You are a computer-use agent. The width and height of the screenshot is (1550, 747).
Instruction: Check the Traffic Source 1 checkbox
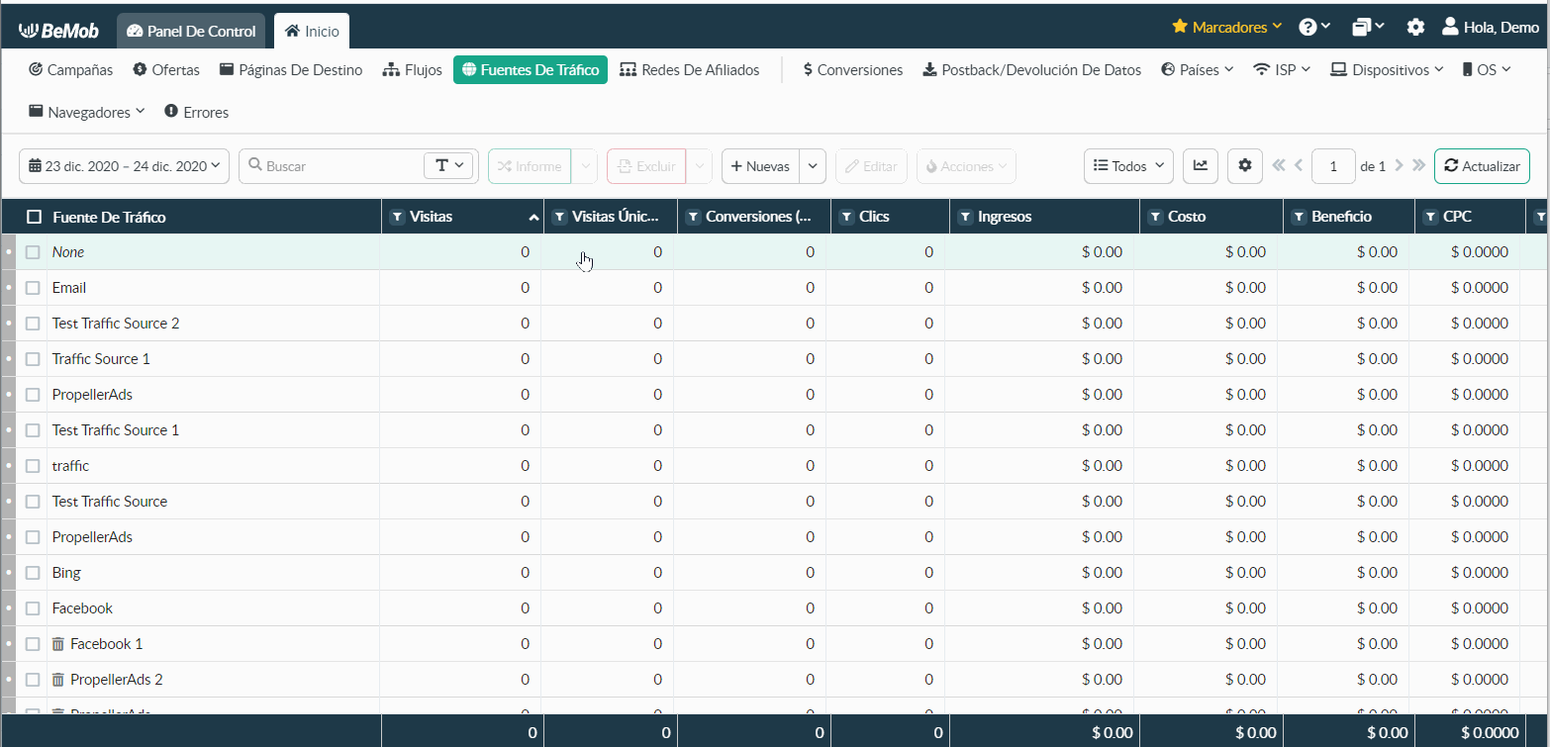tap(33, 359)
